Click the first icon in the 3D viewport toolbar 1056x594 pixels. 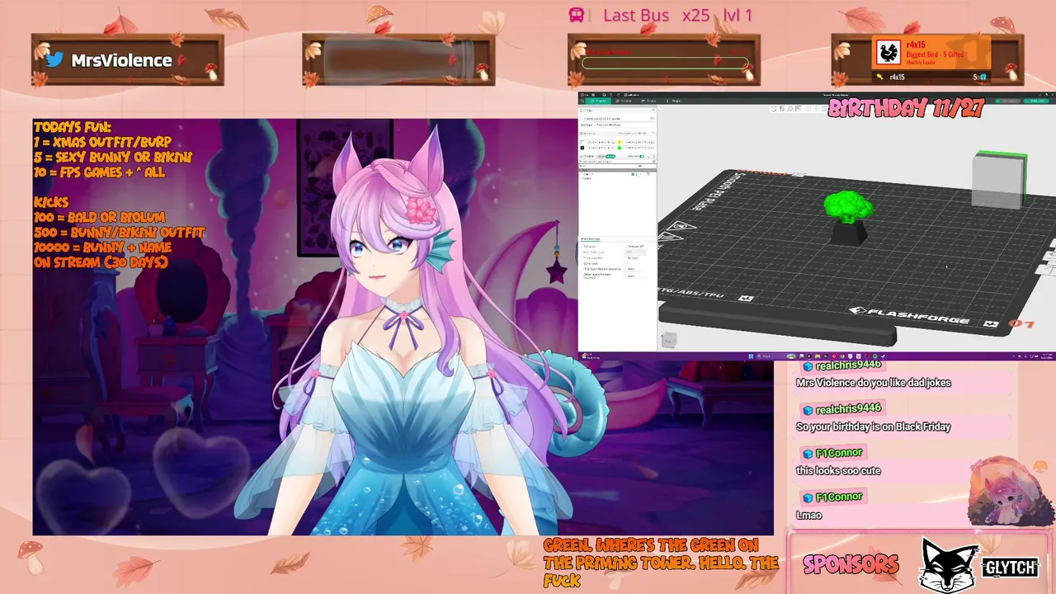tap(774, 109)
